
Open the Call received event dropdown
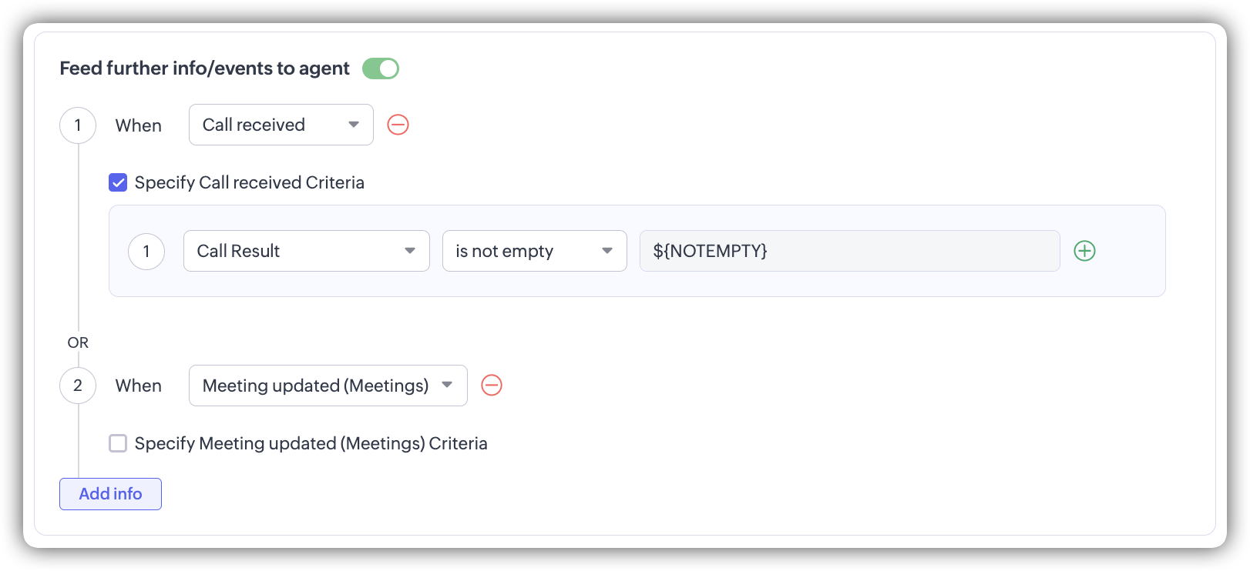coord(281,125)
